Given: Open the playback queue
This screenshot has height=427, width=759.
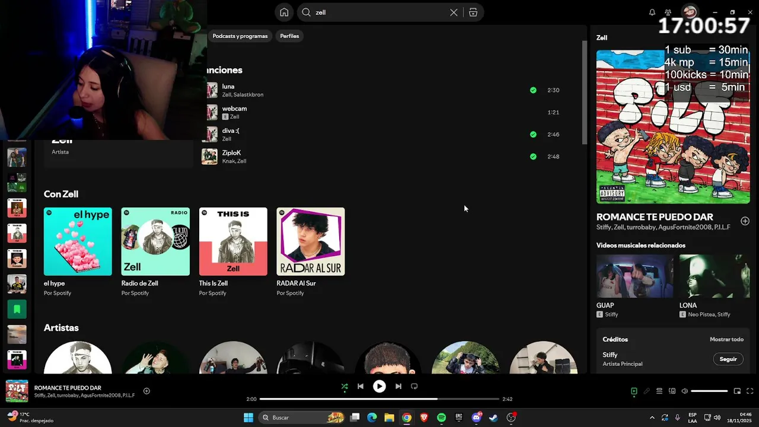Looking at the screenshot, I should click(659, 391).
